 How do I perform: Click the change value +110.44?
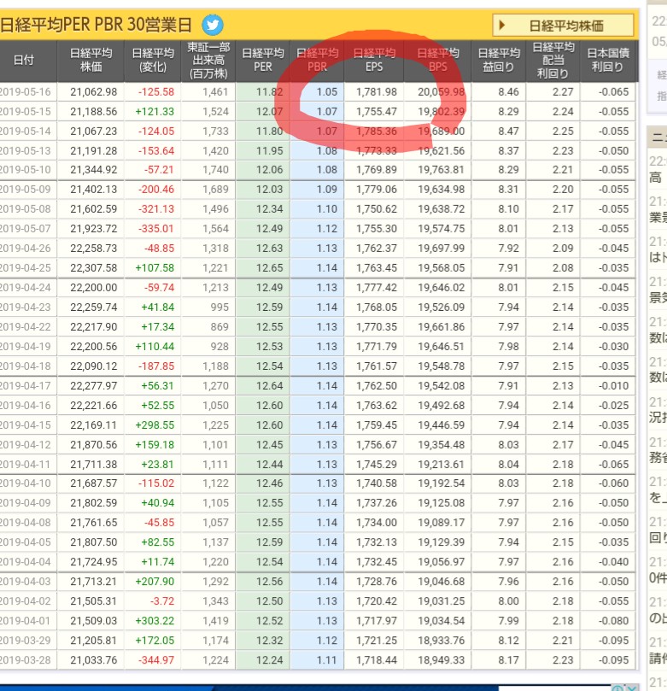click(x=155, y=347)
